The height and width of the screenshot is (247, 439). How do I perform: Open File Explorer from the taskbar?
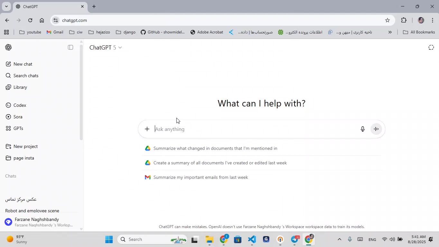210,239
